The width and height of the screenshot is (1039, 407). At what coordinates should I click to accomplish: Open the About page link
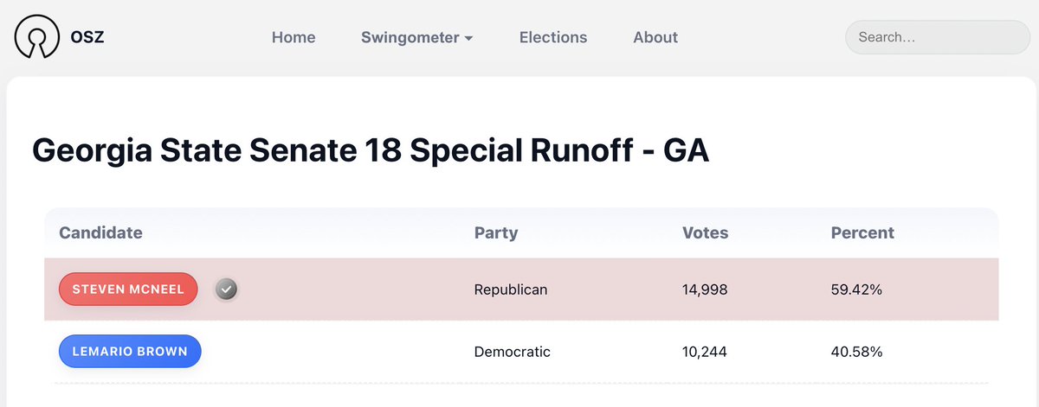(655, 37)
